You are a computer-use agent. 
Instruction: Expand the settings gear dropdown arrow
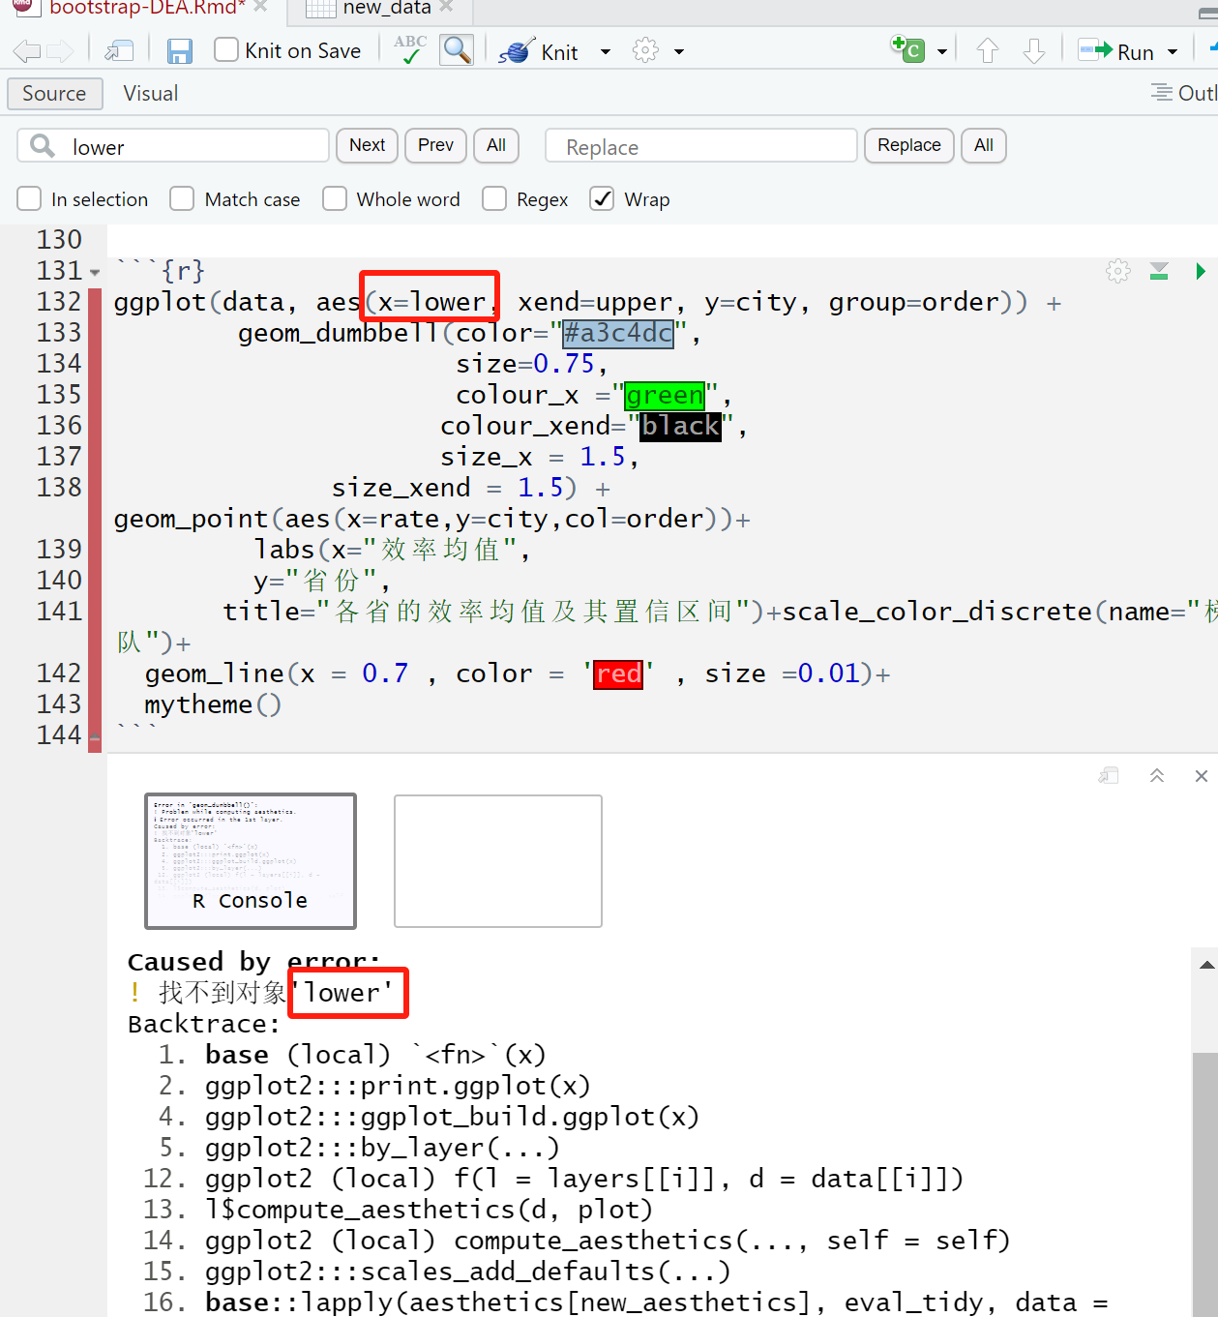tap(679, 51)
